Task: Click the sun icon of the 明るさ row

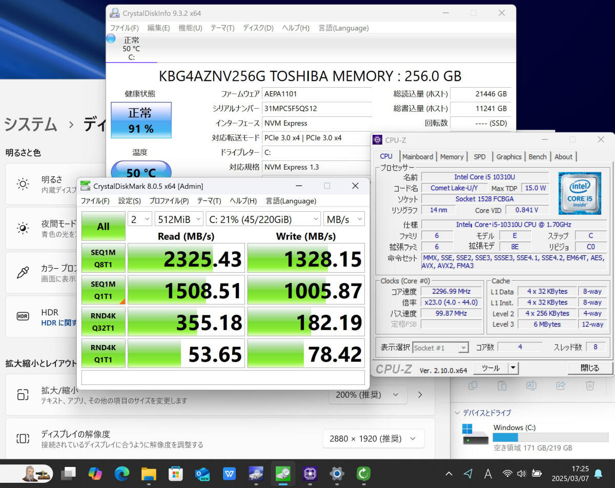Action: pyautogui.click(x=23, y=184)
